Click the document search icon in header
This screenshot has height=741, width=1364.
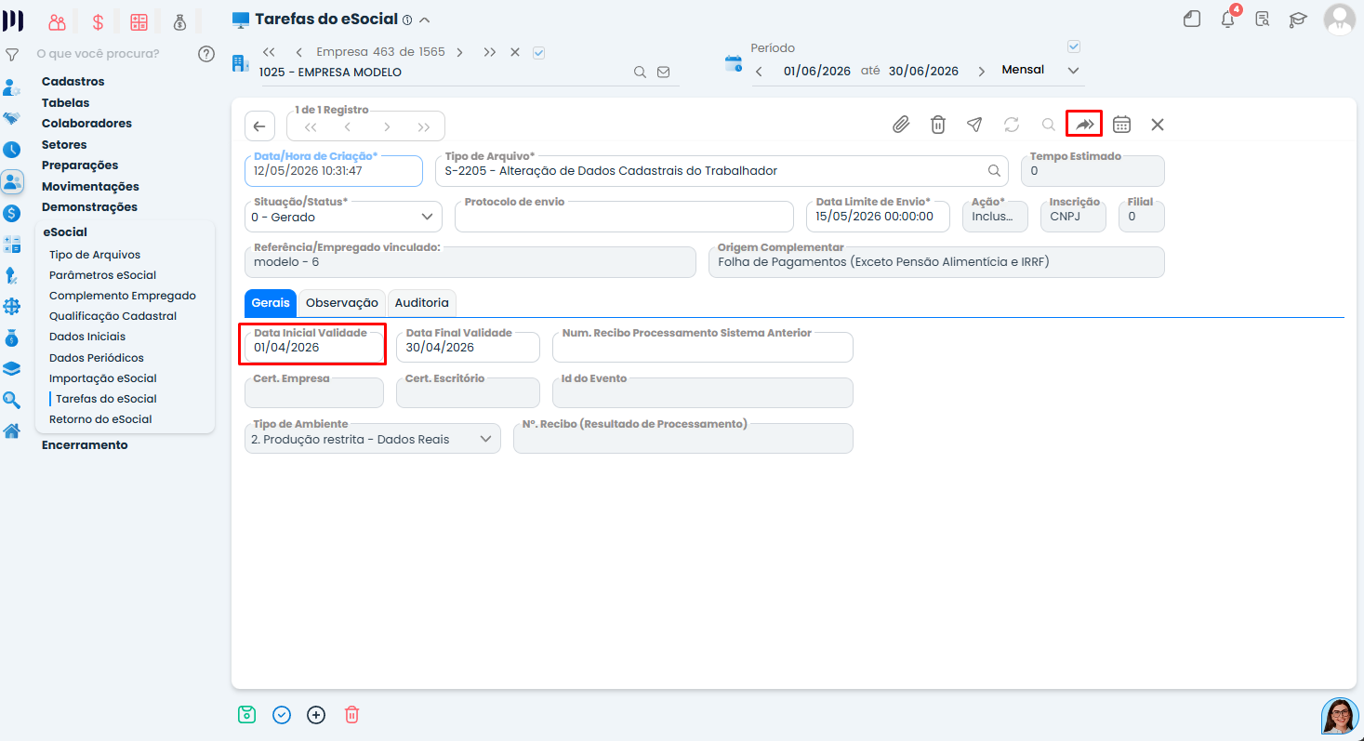point(1262,20)
